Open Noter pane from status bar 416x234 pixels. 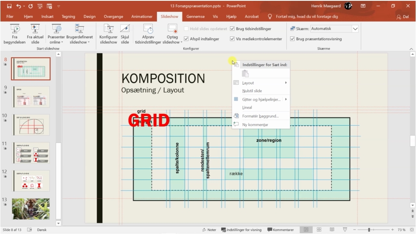[209, 230]
